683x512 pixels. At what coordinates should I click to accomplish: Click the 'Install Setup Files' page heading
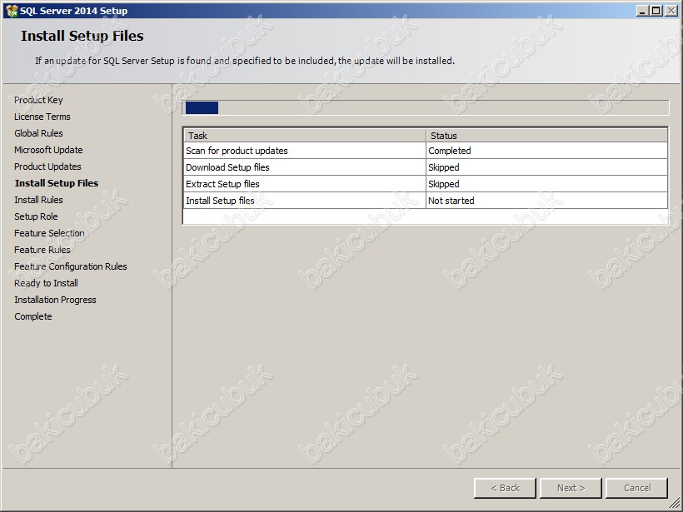click(x=82, y=36)
